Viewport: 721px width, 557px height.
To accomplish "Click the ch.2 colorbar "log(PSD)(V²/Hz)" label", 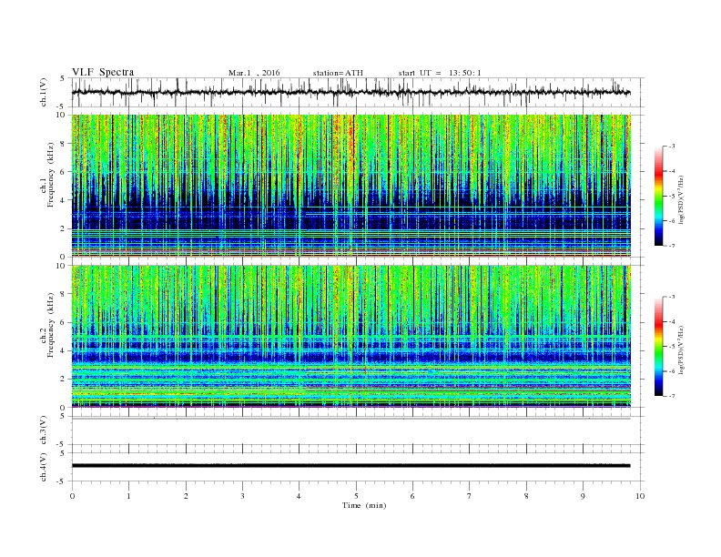I will [x=681, y=349].
